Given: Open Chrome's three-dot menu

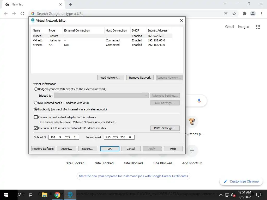Looking at the screenshot, I should [x=261, y=14].
